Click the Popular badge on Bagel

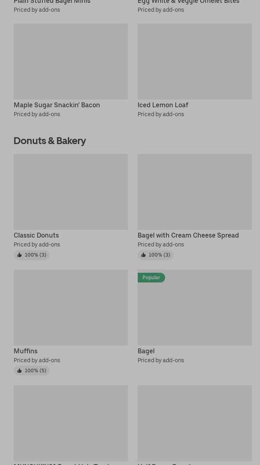[x=151, y=278]
